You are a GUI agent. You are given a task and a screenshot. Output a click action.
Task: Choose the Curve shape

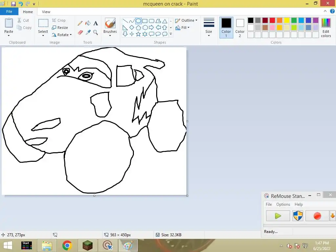(132, 21)
